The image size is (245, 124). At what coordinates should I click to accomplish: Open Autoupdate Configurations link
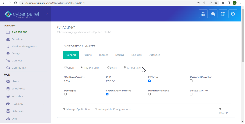point(113,109)
